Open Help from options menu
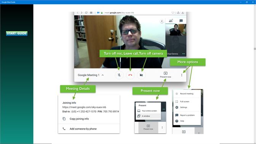Image resolution: width=256 pixels, height=144 pixels. pyautogui.click(x=187, y=121)
